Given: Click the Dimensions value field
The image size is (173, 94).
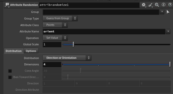Looking at the screenshot, I should pos(52,65).
